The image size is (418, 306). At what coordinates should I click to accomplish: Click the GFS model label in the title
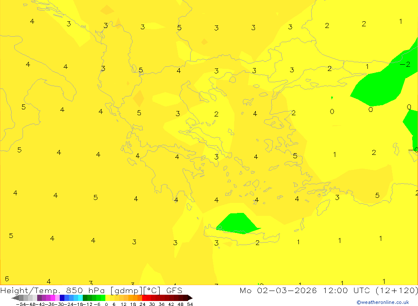pos(174,291)
